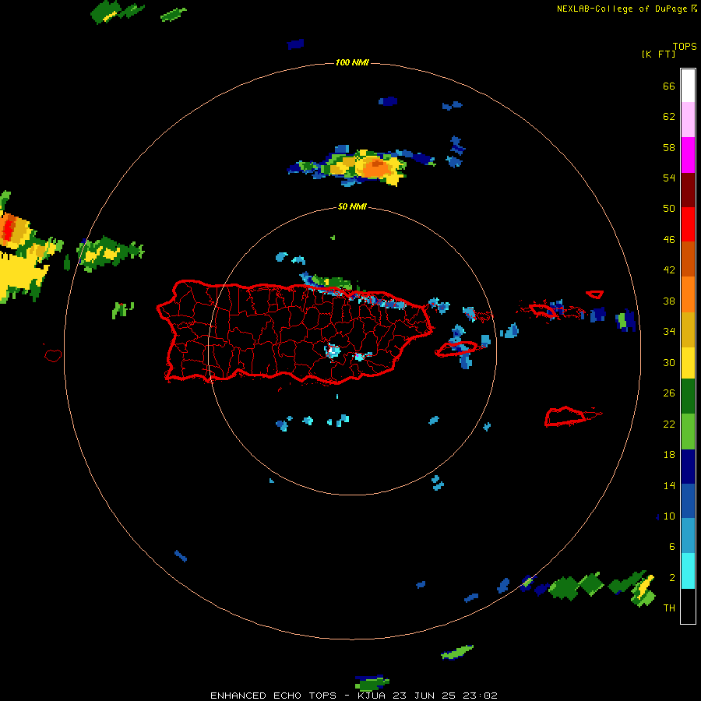This screenshot has width=701, height=701.
Task: Click the white swatch atop the legend
Action: [688, 86]
